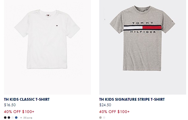The image size is (188, 120).
Task: Open the white TH Kids Classic T-Shirt image
Action: [47, 47]
